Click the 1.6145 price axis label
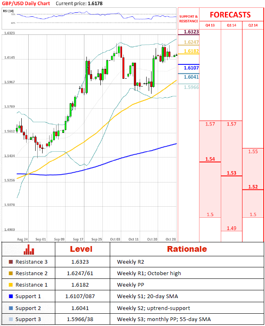 point(9,57)
